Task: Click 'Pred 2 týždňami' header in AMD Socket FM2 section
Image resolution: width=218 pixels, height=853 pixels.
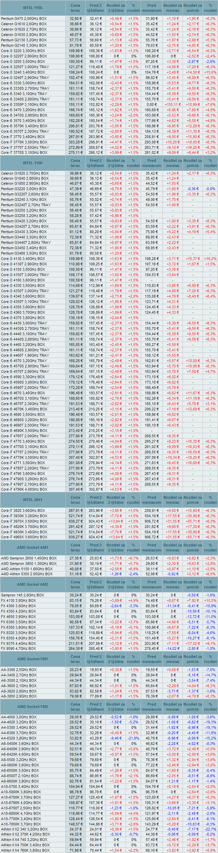Action: pos(95,707)
